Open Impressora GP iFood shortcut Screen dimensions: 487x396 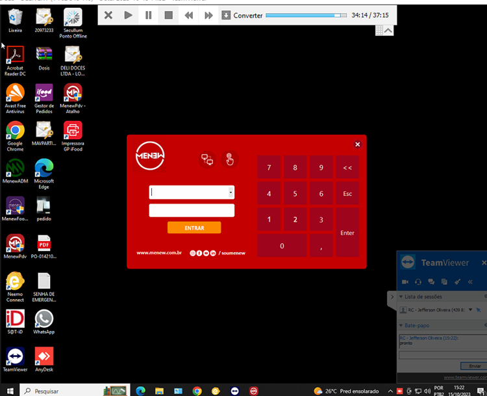73,137
